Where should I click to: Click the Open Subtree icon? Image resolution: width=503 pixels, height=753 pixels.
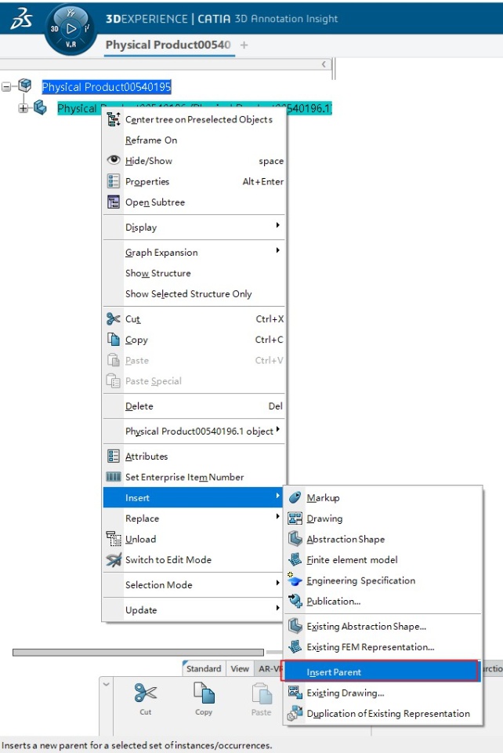pyautogui.click(x=114, y=202)
